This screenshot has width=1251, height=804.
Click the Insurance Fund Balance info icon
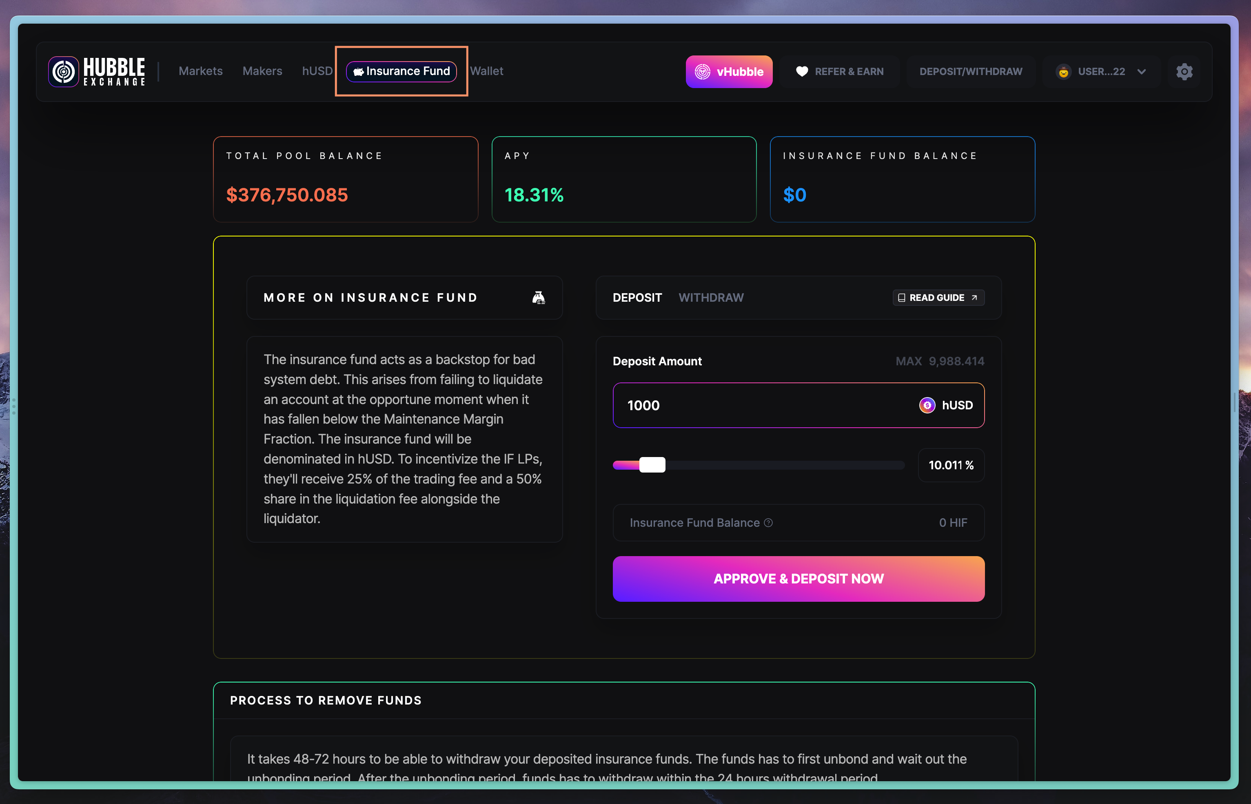point(768,523)
